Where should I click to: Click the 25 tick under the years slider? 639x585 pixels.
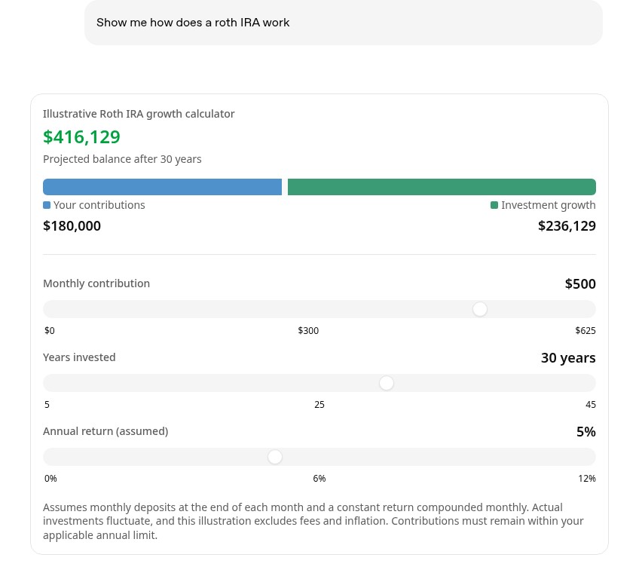click(x=319, y=404)
